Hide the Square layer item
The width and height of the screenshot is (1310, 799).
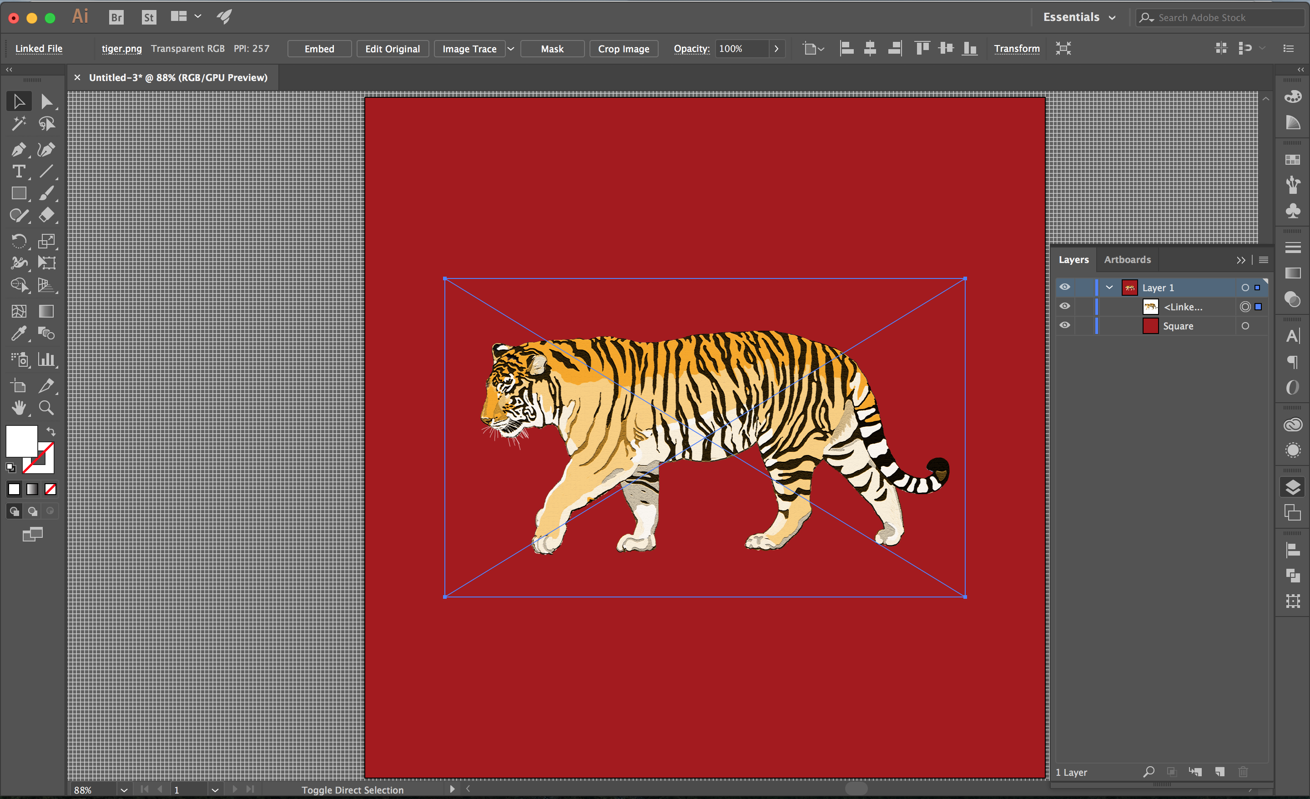pos(1064,325)
